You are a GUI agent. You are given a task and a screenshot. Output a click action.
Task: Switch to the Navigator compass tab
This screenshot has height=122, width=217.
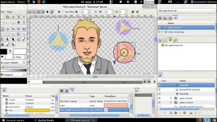170,18
